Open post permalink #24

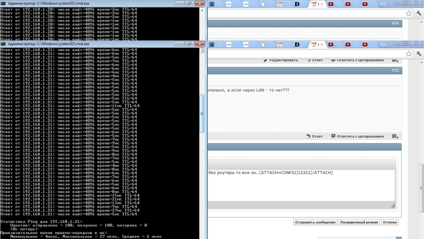pos(395,23)
